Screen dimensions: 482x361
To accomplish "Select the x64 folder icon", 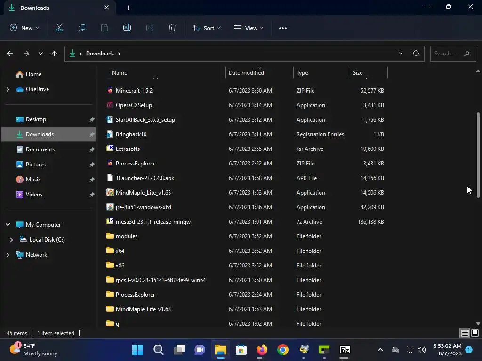I will pos(110,251).
